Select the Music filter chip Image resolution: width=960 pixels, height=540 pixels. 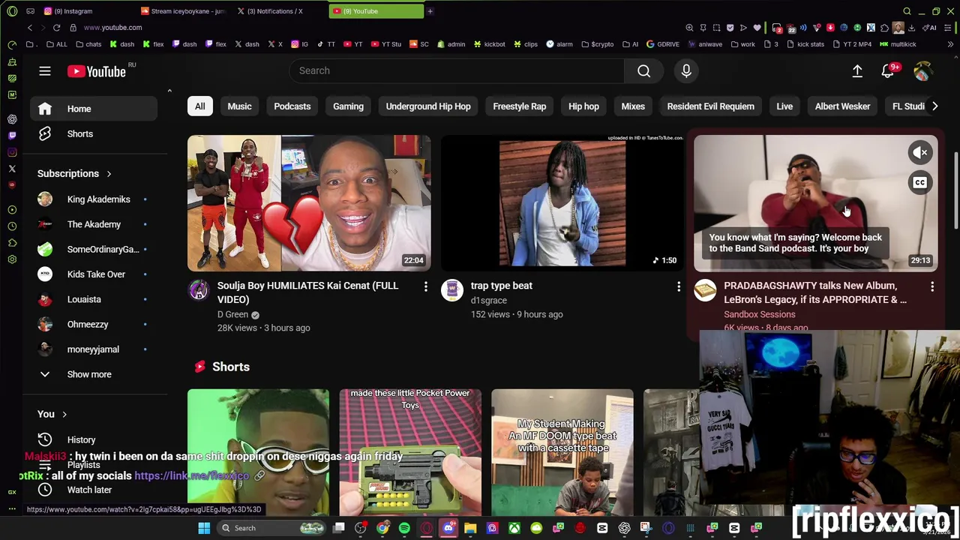tap(239, 106)
